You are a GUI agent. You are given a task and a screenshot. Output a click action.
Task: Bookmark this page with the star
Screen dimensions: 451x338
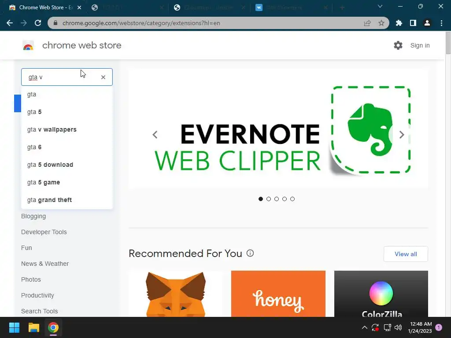click(x=381, y=23)
